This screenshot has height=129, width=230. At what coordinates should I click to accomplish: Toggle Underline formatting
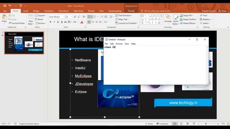click(58, 22)
